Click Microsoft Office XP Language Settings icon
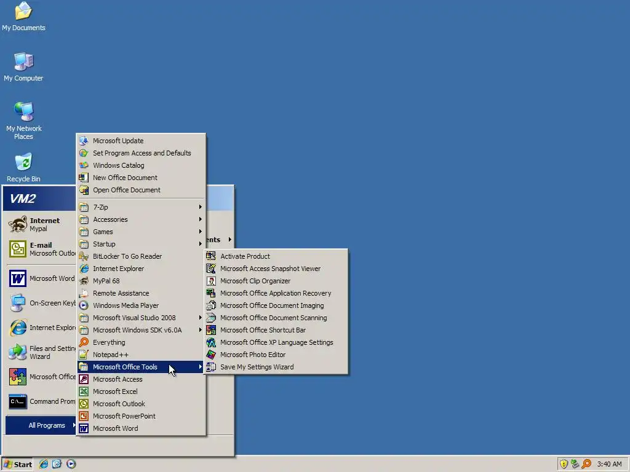Screen dimensions: 630x472 pos(211,342)
